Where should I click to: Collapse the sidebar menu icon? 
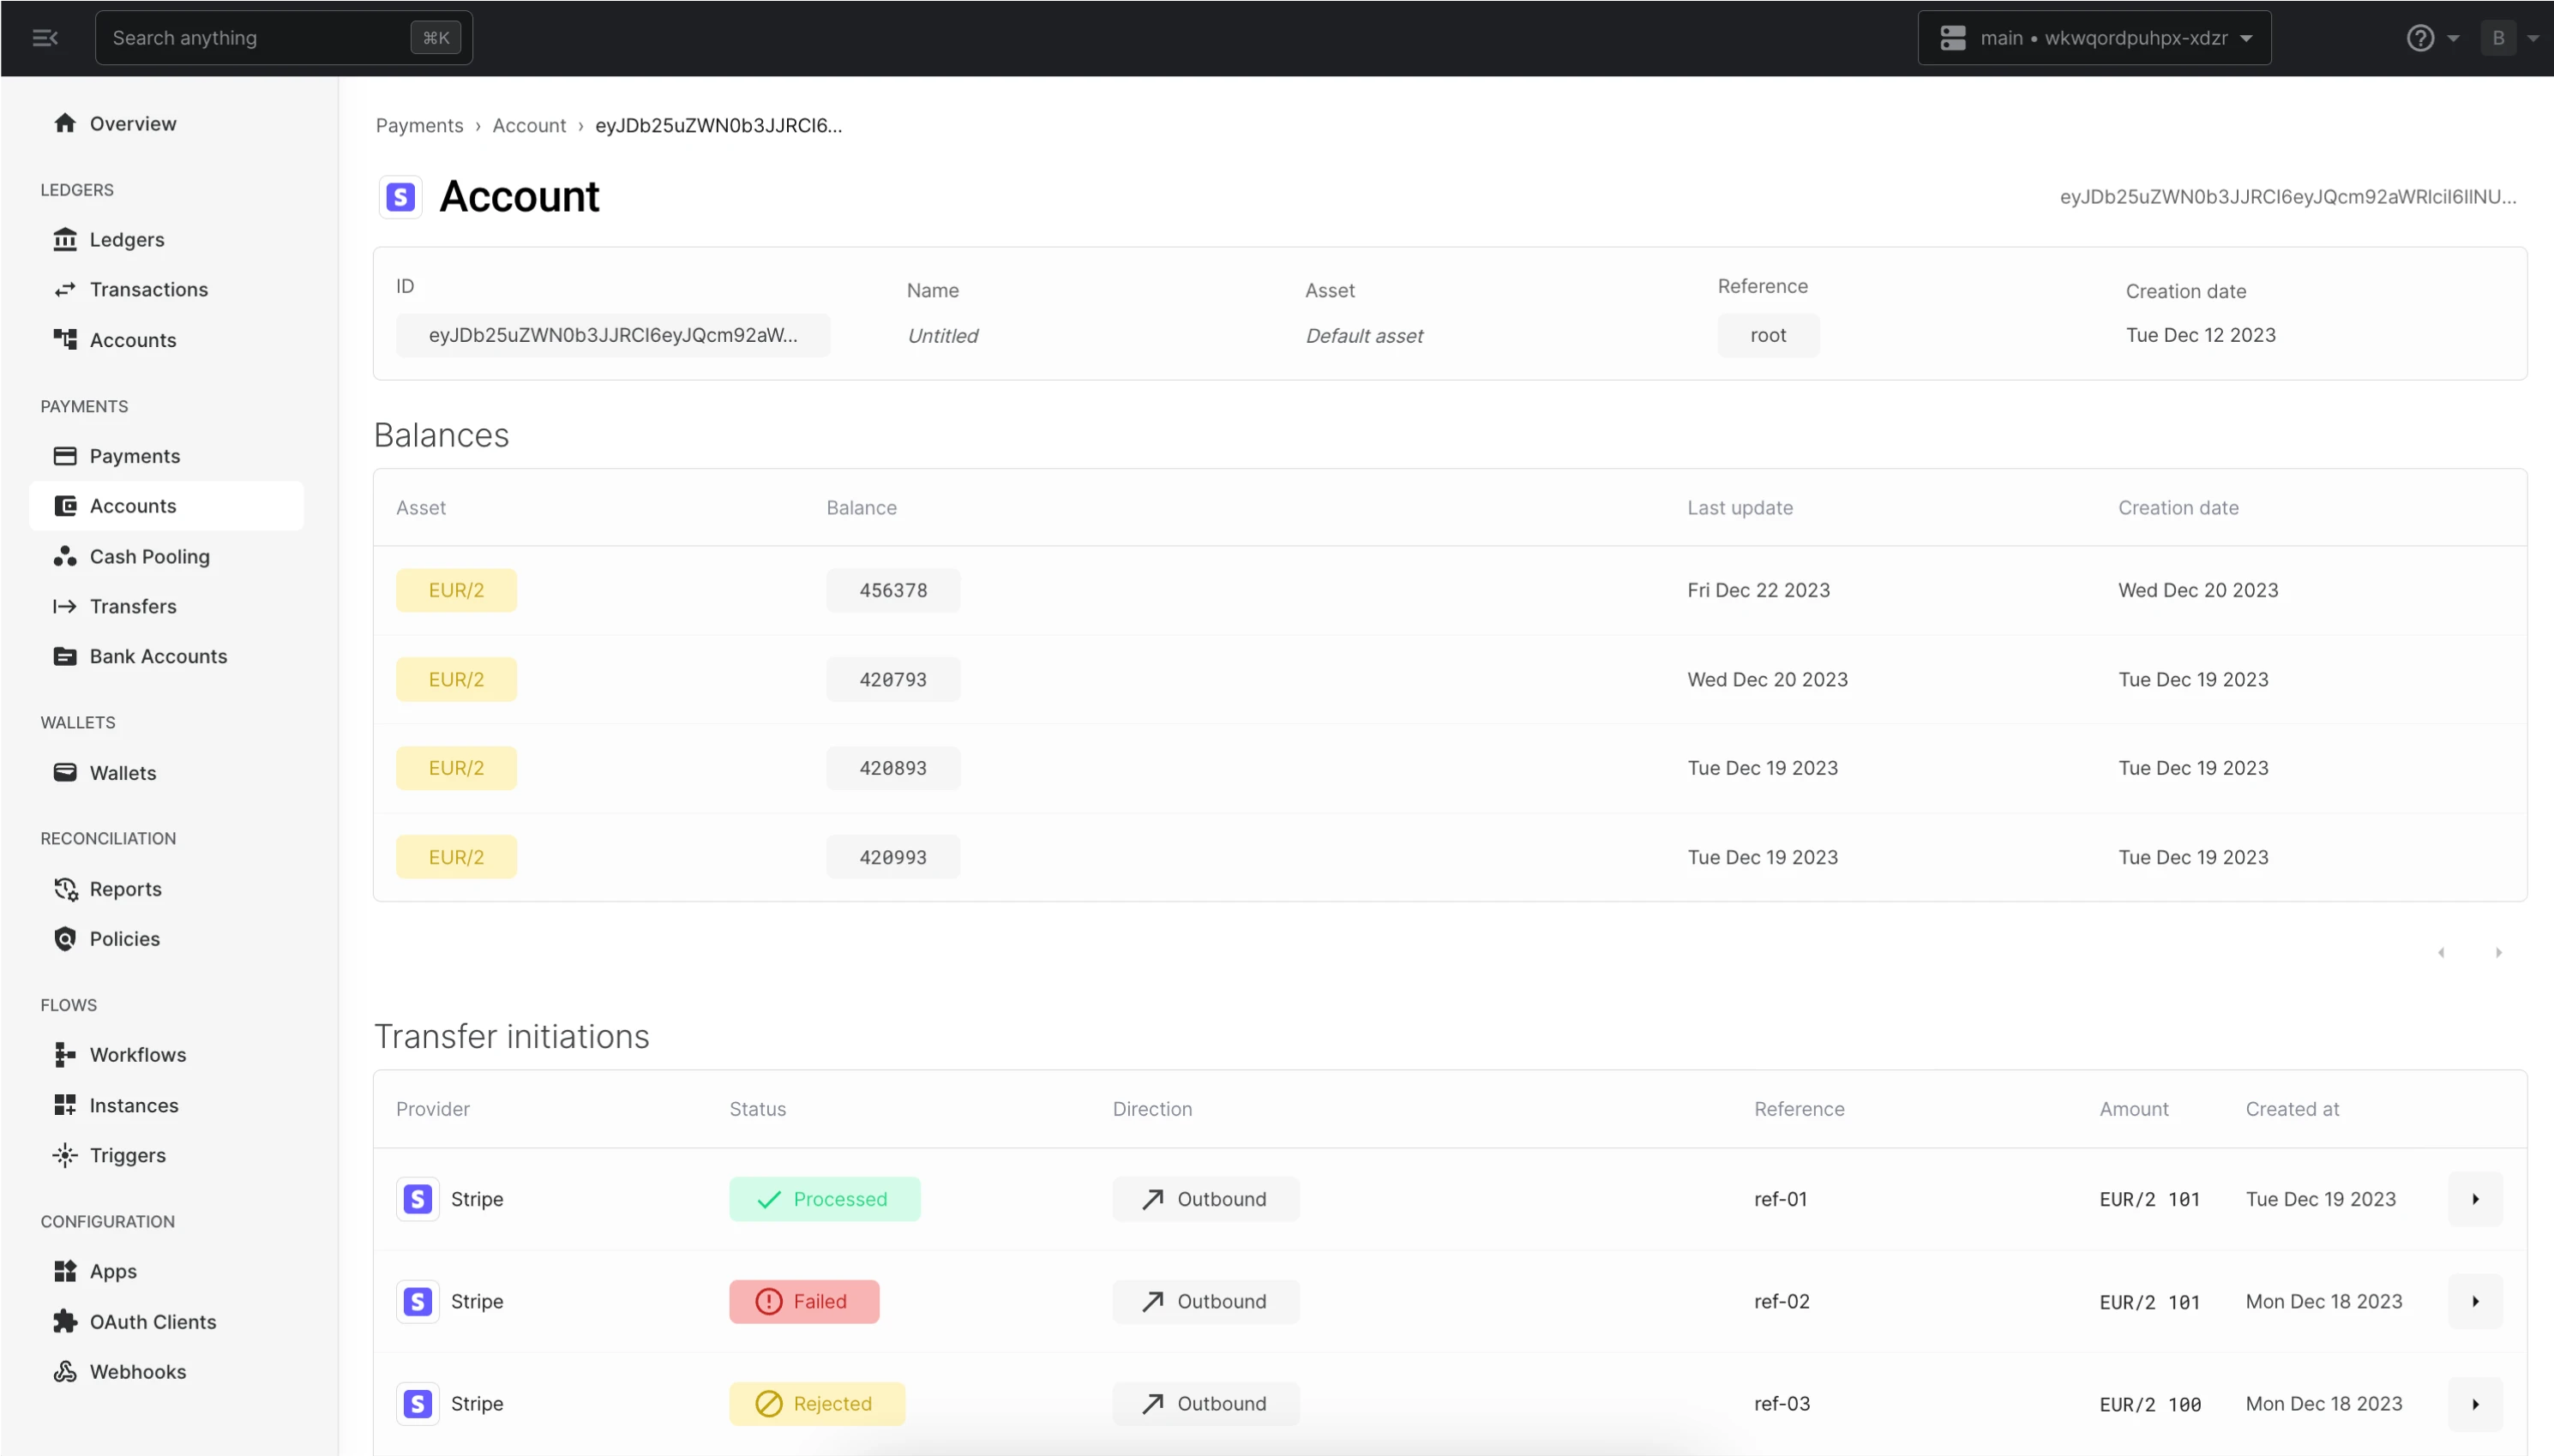tap(45, 38)
